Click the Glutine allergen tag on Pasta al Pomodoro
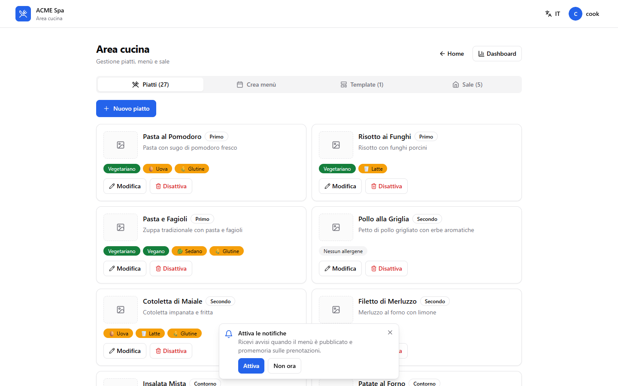618x386 pixels. pyautogui.click(x=192, y=169)
